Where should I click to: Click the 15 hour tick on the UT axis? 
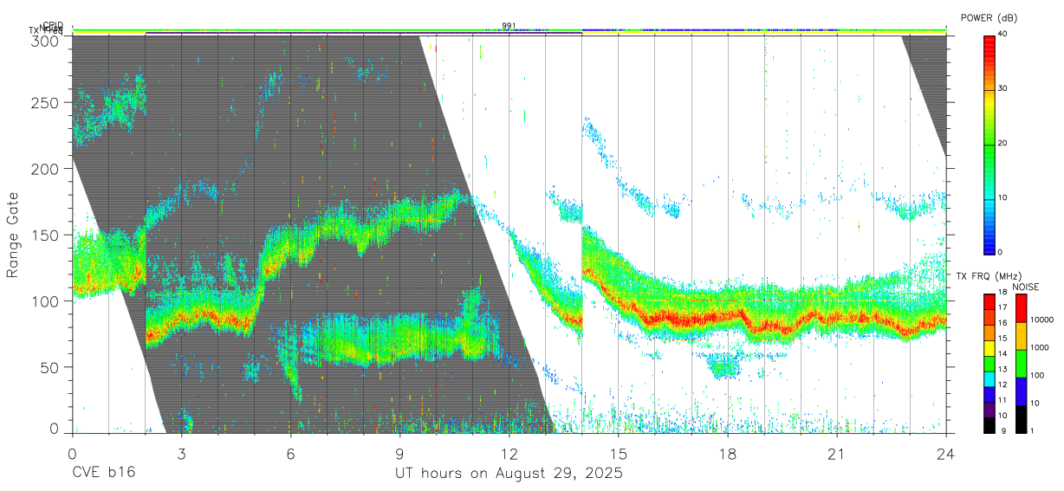click(x=619, y=454)
